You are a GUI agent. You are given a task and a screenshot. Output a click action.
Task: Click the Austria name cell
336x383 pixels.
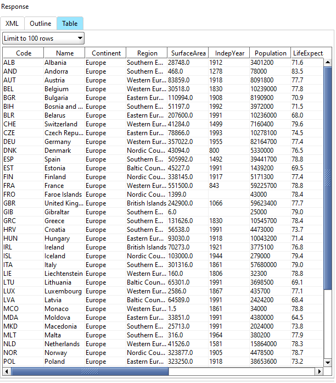click(64, 80)
